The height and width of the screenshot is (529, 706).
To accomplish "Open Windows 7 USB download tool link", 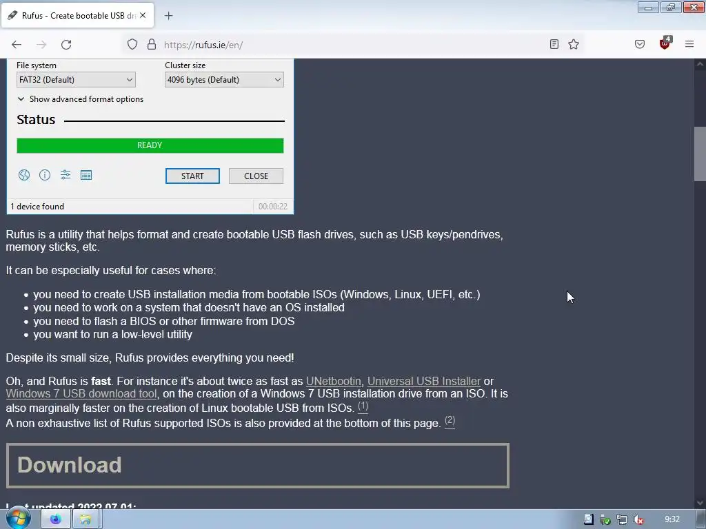I will 81,393.
